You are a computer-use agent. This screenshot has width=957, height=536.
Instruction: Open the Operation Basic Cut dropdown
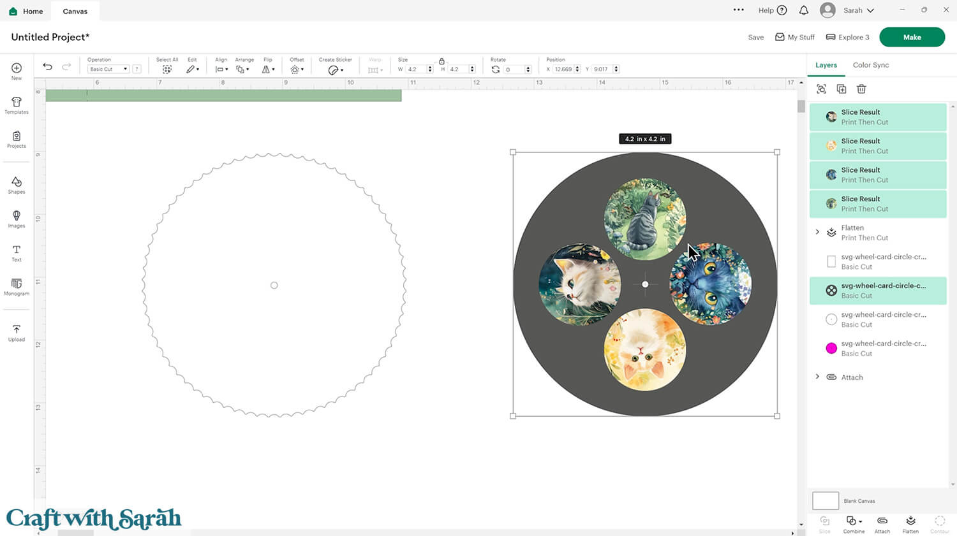click(108, 69)
